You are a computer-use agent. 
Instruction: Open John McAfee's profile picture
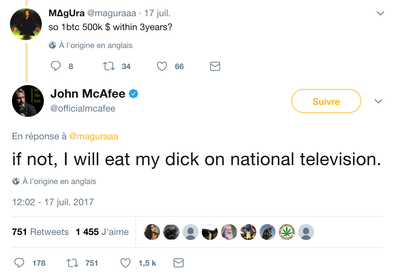coord(28,101)
